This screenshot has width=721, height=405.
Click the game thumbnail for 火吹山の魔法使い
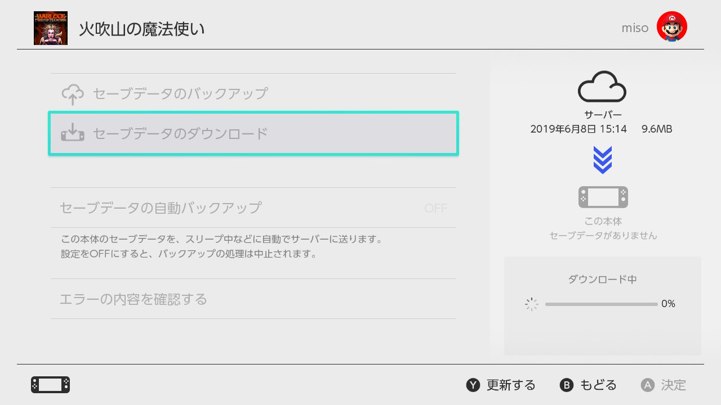point(51,28)
